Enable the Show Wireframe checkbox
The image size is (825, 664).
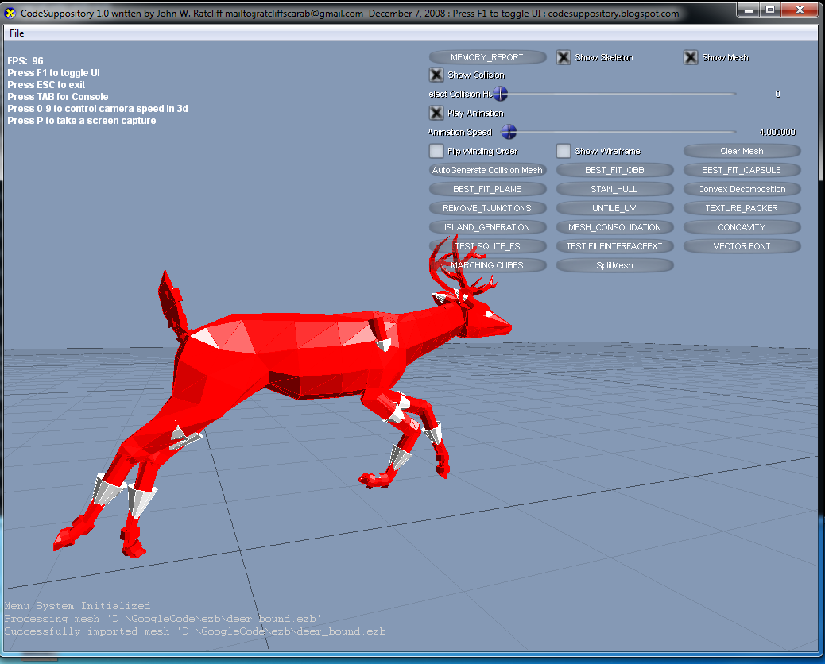(x=564, y=152)
